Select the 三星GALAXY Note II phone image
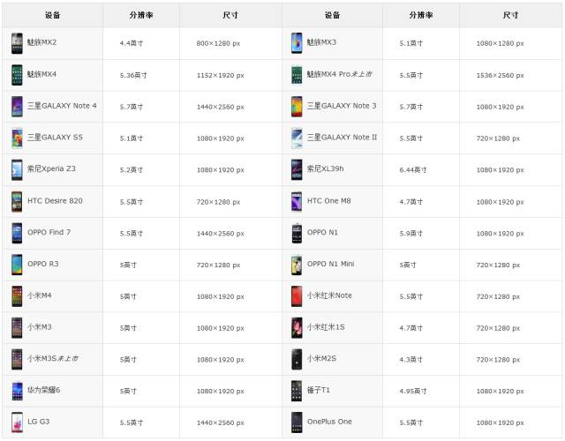This screenshot has width=565, height=441. (x=297, y=138)
